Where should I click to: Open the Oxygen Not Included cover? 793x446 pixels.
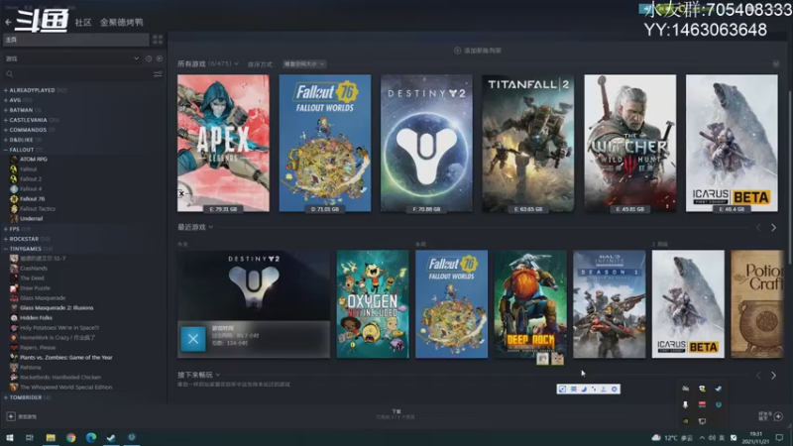coord(373,304)
